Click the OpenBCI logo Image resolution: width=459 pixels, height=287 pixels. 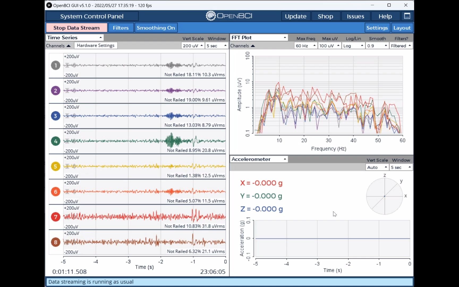point(229,16)
